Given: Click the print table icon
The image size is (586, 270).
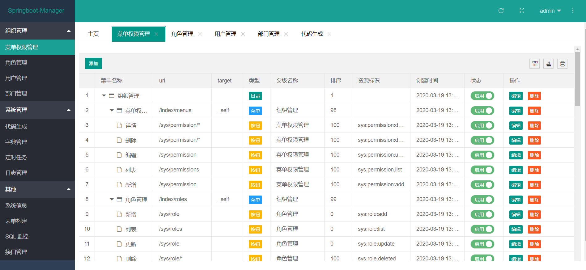Looking at the screenshot, I should pyautogui.click(x=563, y=64).
